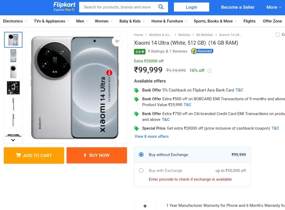Open the More dropdown in header

(274, 7)
